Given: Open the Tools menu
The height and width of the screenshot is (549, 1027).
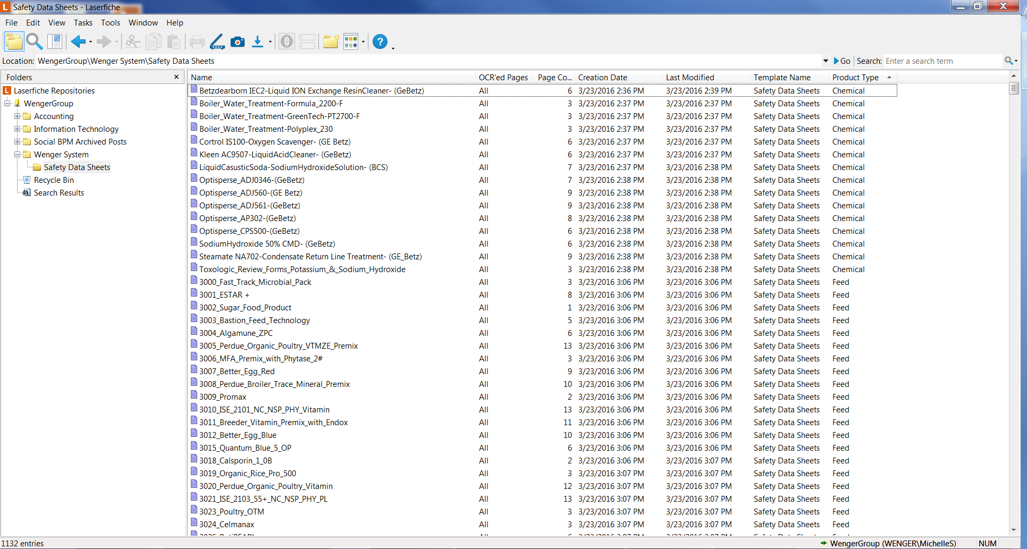Looking at the screenshot, I should click(111, 23).
